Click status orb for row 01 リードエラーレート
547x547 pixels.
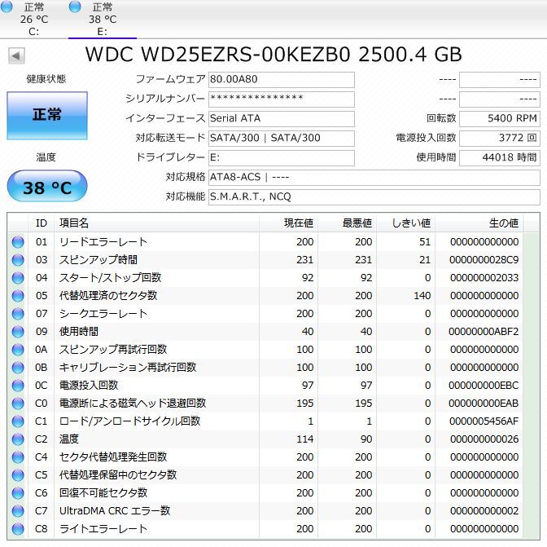[x=18, y=242]
